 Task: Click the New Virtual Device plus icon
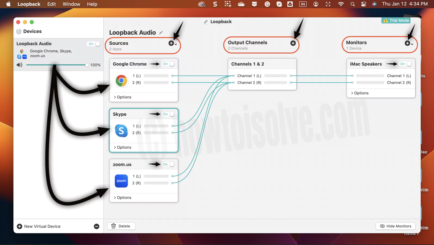tap(20, 226)
